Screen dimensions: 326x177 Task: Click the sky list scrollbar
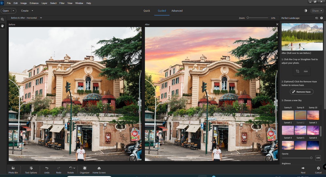(320, 131)
